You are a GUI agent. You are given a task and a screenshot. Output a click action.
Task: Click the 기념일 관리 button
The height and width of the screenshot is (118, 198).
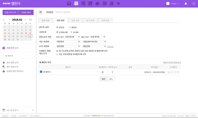(x=26, y=12)
